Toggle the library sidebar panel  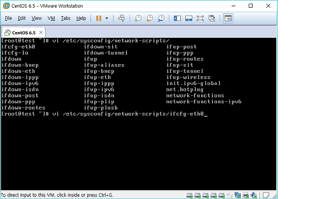point(177,18)
